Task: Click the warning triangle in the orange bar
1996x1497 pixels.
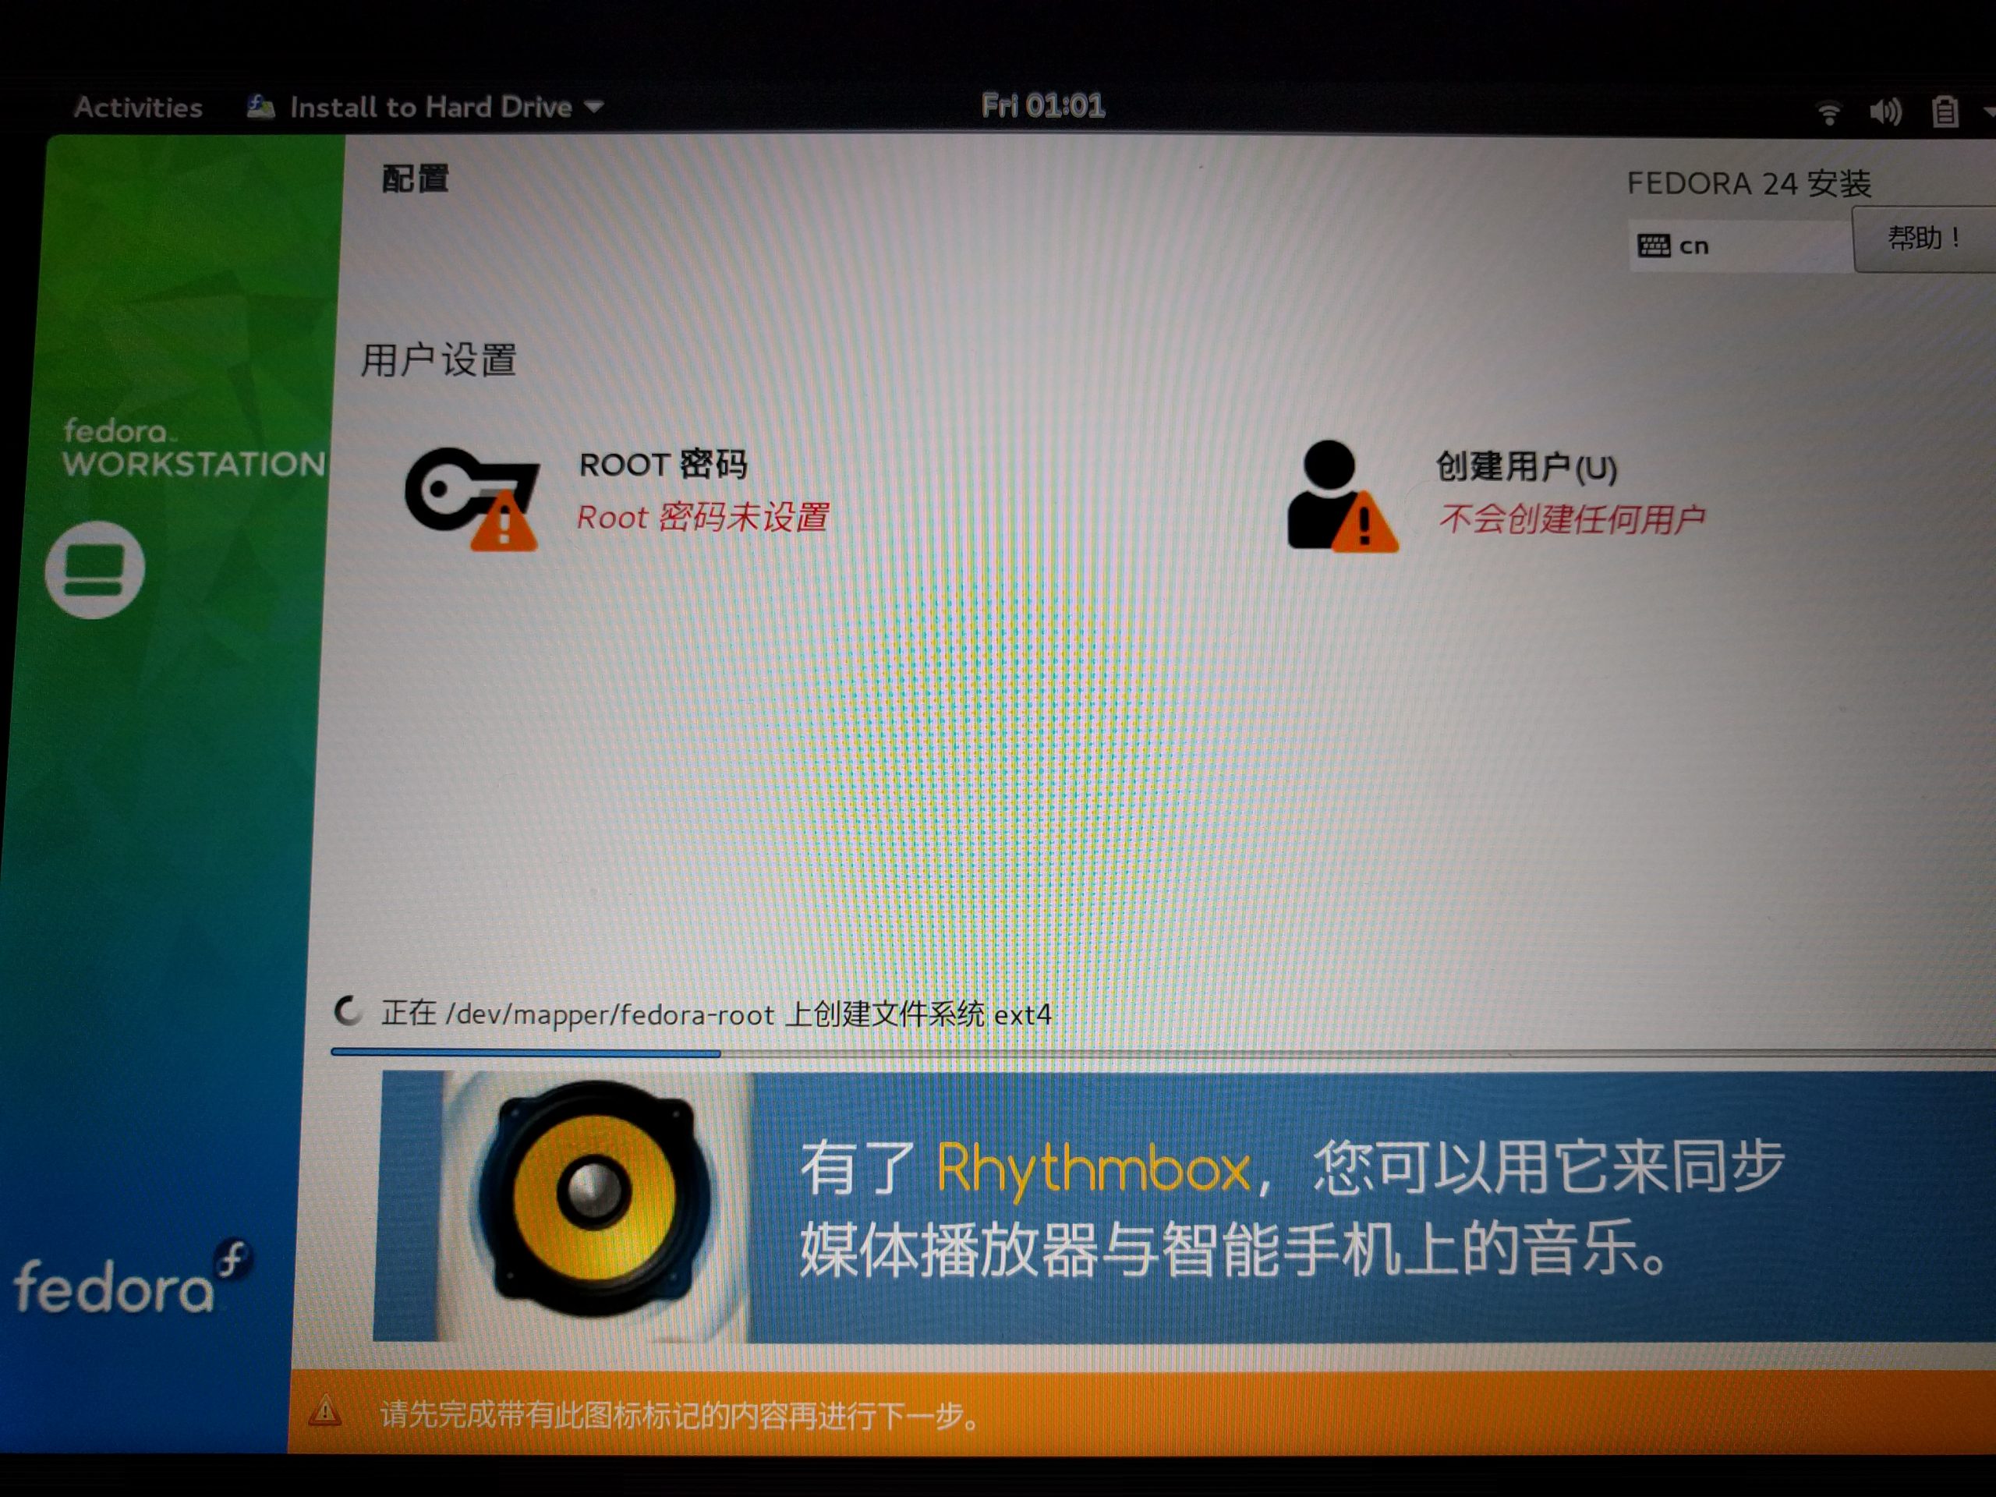Action: pos(325,1410)
